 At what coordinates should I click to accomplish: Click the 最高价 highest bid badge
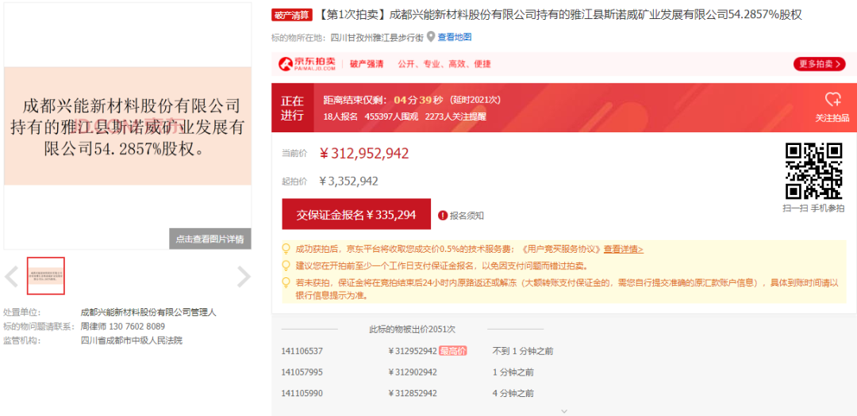click(x=453, y=351)
